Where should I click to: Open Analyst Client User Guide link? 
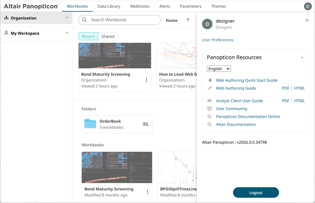click(239, 101)
